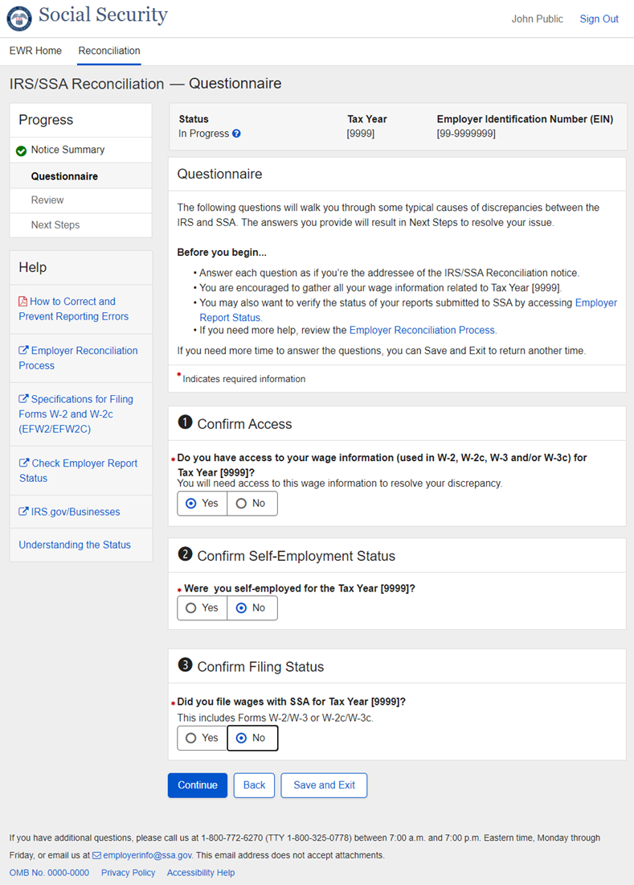Click the Social Security seal logo
The image size is (634, 885).
pos(19,18)
